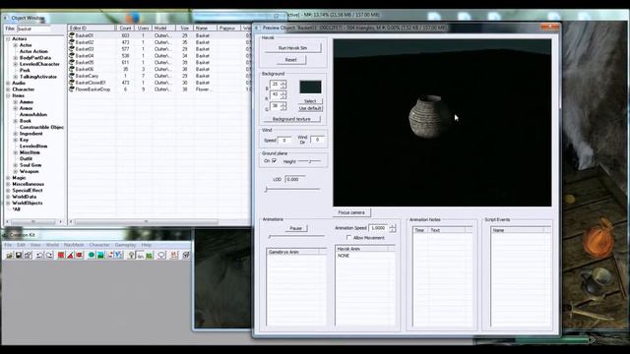Screen dimensions: 630x354
Task: Enable the Allow Movement checkbox
Action: [x=348, y=238]
